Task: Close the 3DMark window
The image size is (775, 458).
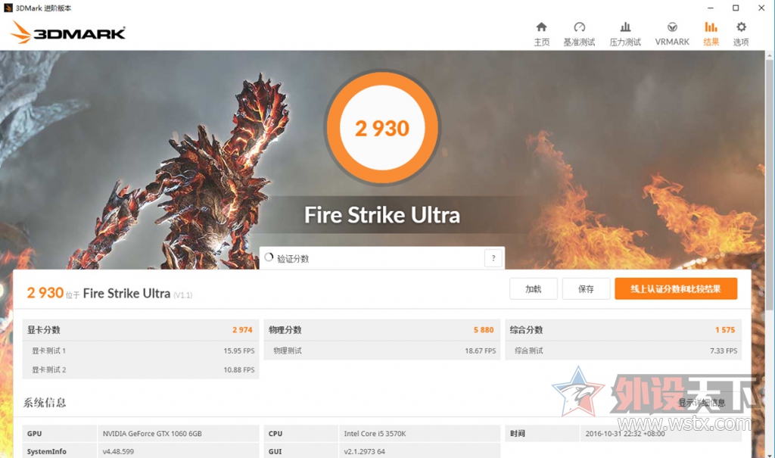Action: [x=761, y=8]
